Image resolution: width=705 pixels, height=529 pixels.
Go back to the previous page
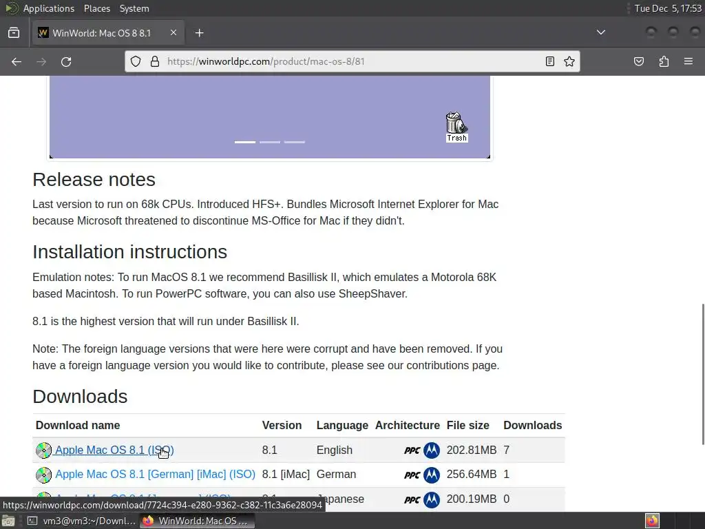[17, 61]
